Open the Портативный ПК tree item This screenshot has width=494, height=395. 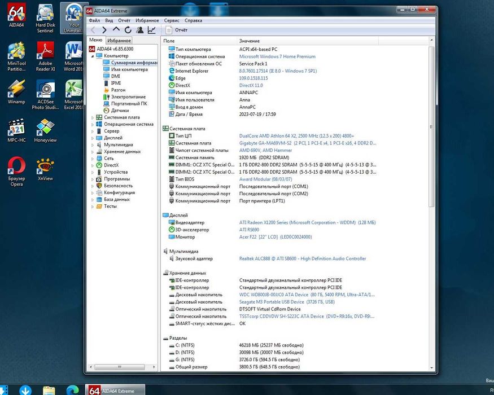point(125,104)
